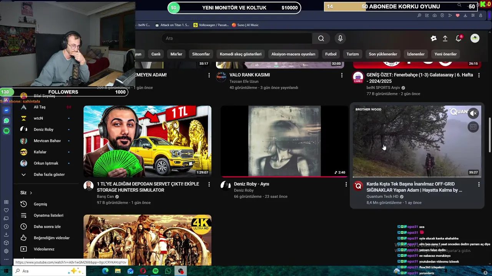Open options menu for Karda Kışta off-grid video
This screenshot has width=492, height=276.
point(479,184)
